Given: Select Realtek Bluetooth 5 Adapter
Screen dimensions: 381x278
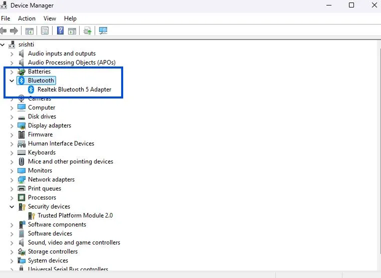Looking at the screenshot, I should pos(74,89).
